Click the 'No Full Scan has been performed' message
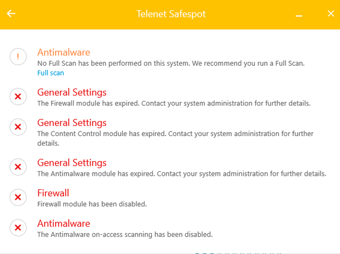340x254 pixels. 171,63
